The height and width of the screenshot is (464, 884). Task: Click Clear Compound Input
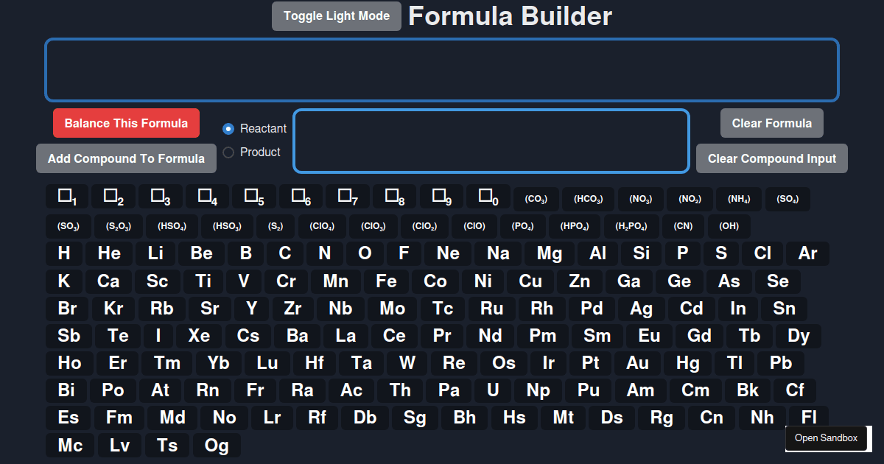pos(771,158)
